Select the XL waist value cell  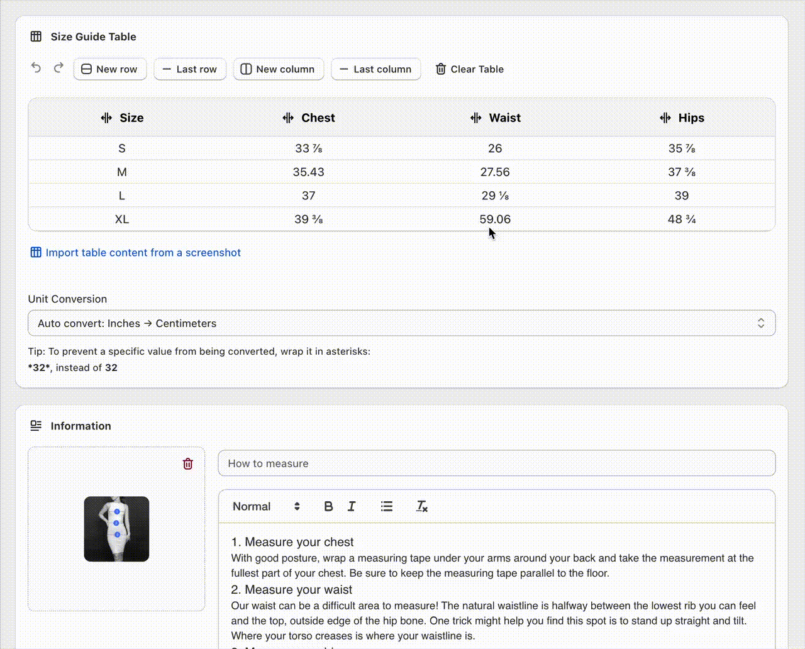pyautogui.click(x=495, y=219)
